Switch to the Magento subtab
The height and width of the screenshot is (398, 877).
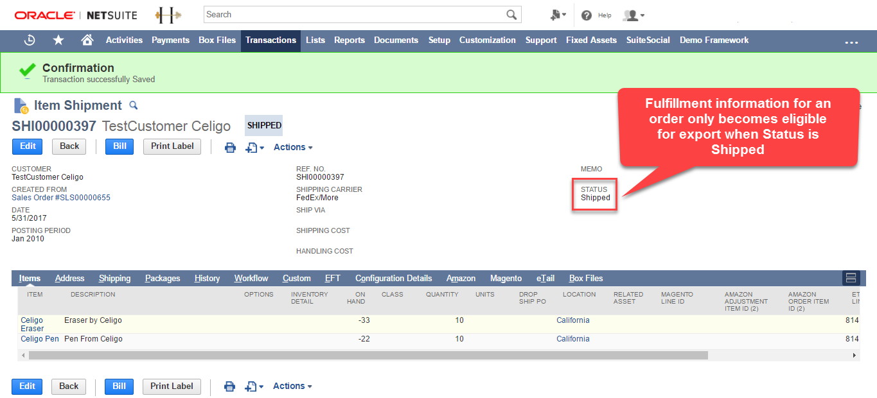[506, 278]
